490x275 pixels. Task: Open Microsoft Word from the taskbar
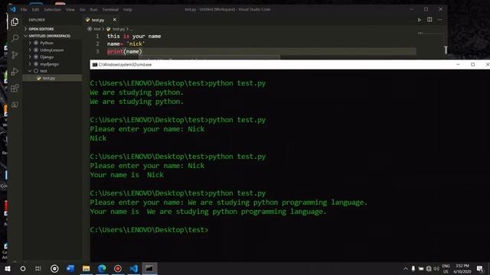click(x=70, y=268)
